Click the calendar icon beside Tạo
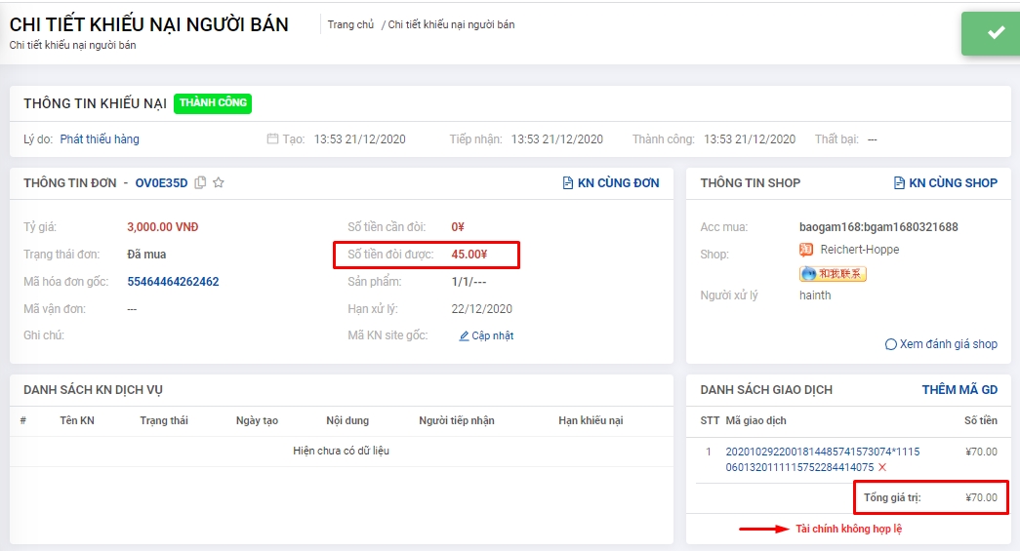This screenshot has height=551, width=1020. [x=272, y=139]
